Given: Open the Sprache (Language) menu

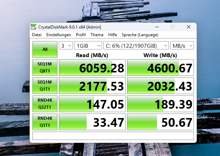Looking at the screenshot, I should (140, 35).
